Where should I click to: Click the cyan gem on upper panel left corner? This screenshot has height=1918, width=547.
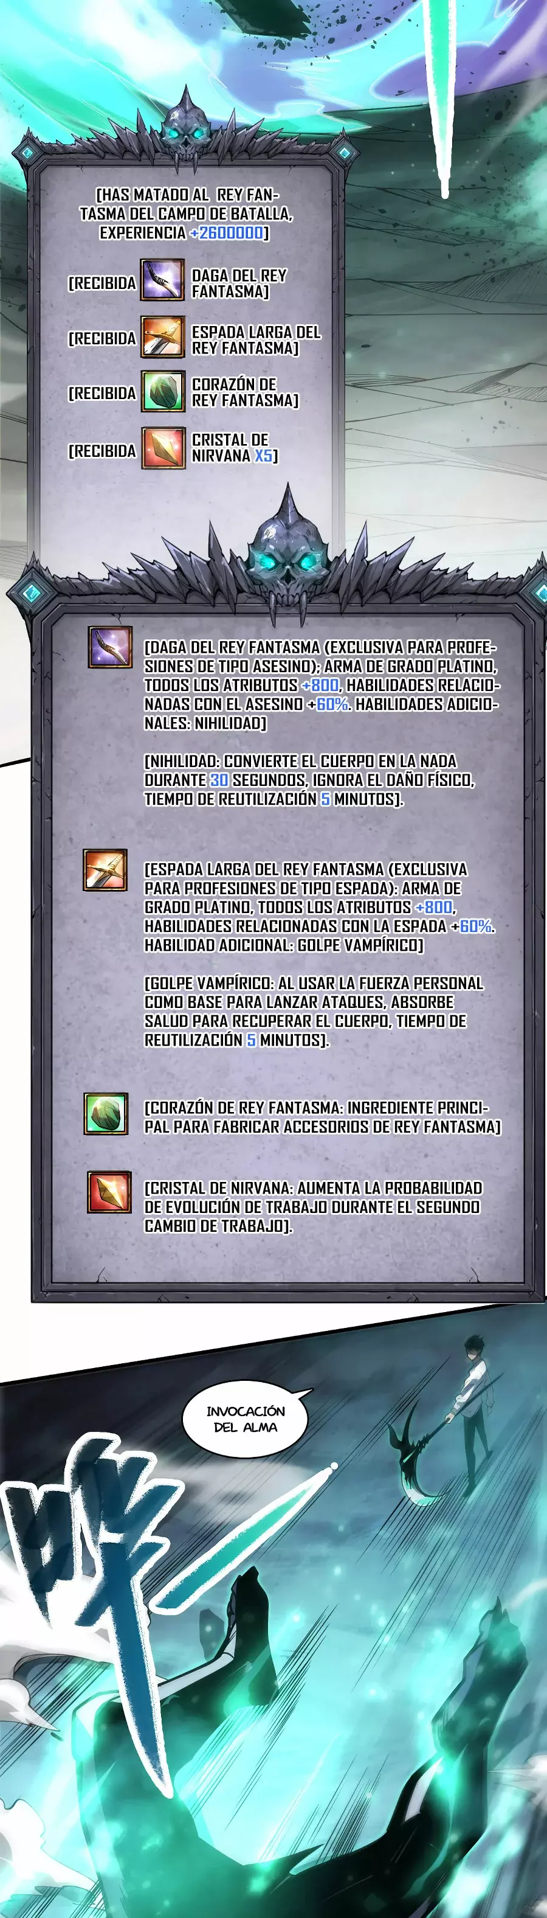coord(27,153)
